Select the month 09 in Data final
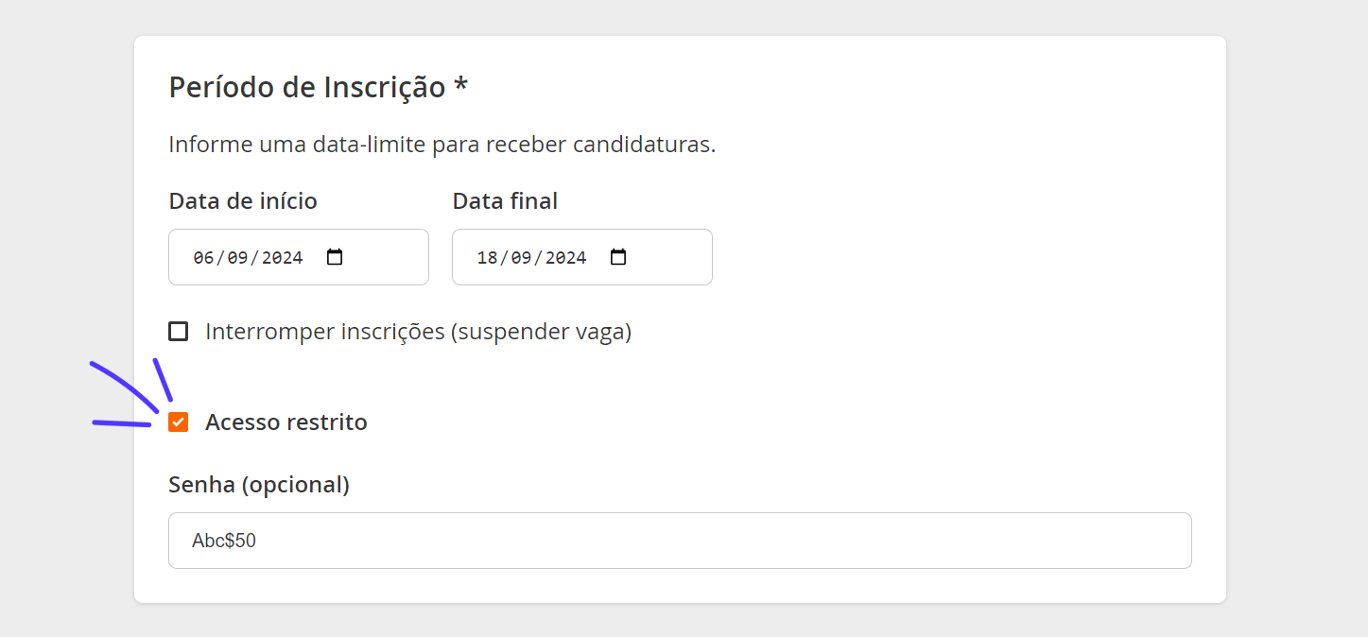 click(x=521, y=257)
